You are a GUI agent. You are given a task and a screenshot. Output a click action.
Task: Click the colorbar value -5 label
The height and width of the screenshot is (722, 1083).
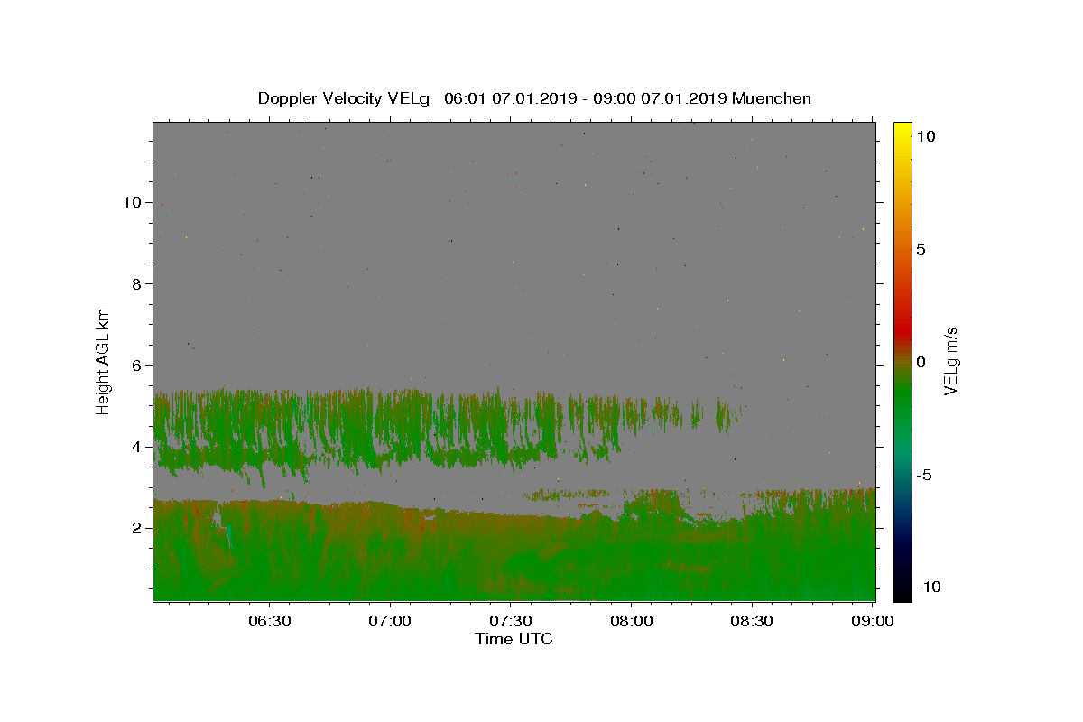point(923,475)
